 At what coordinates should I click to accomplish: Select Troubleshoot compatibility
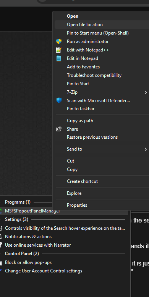coord(94,75)
